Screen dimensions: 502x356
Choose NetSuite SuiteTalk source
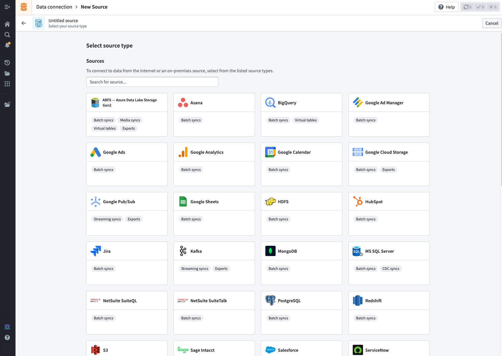pos(214,313)
